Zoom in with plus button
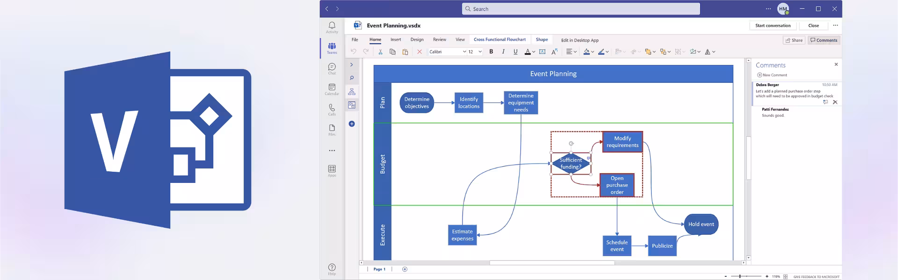Viewport: 898px width, 280px height. coord(767,277)
